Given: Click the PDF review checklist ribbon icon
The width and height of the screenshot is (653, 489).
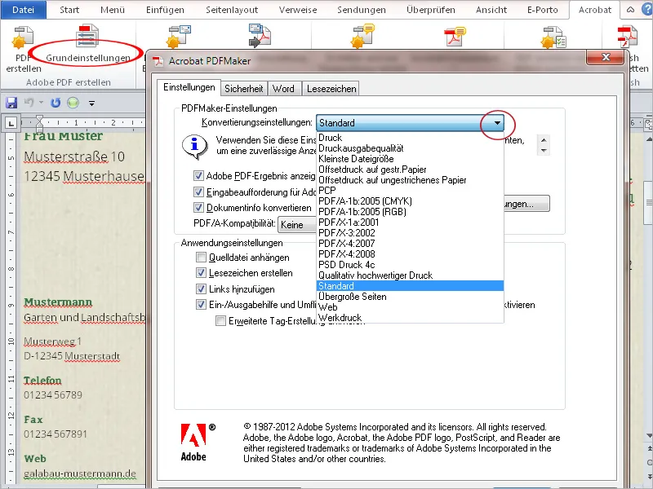Looking at the screenshot, I should (553, 37).
